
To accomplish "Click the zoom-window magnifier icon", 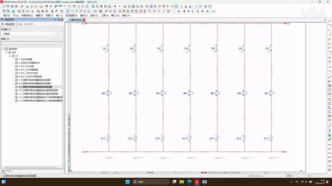I will pos(97,7).
